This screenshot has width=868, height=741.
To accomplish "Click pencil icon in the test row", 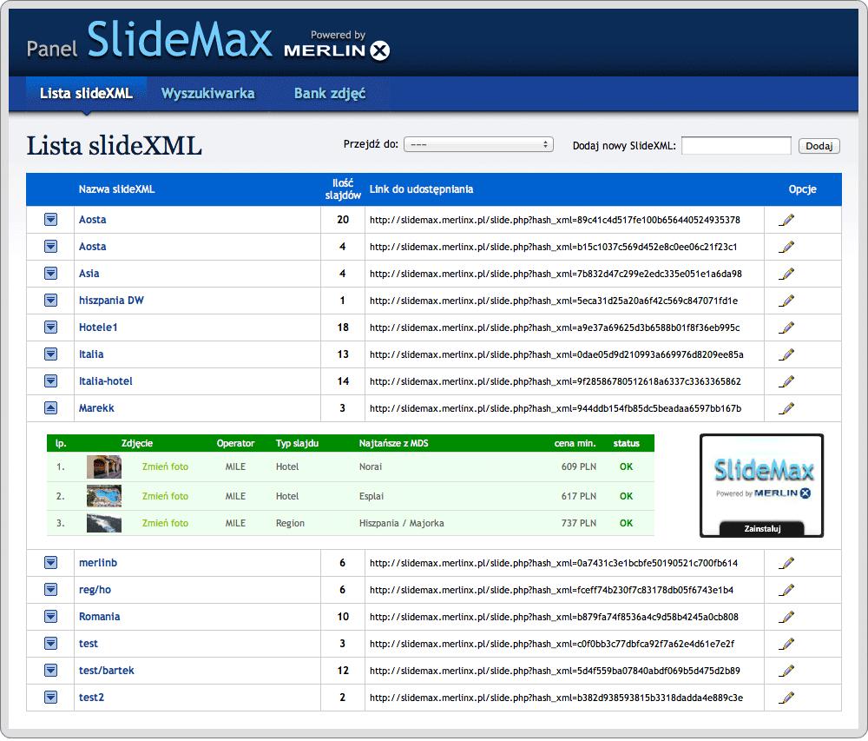I will pos(786,644).
